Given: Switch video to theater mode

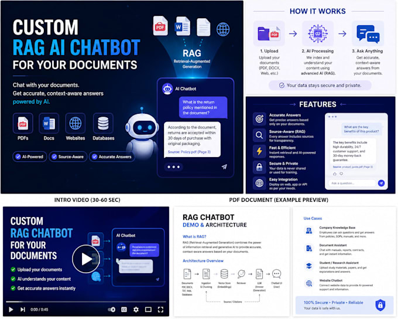Looking at the screenshot, I should [x=148, y=310].
